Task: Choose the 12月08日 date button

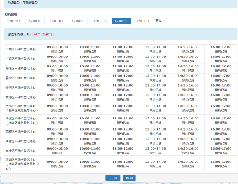Action: (143, 21)
